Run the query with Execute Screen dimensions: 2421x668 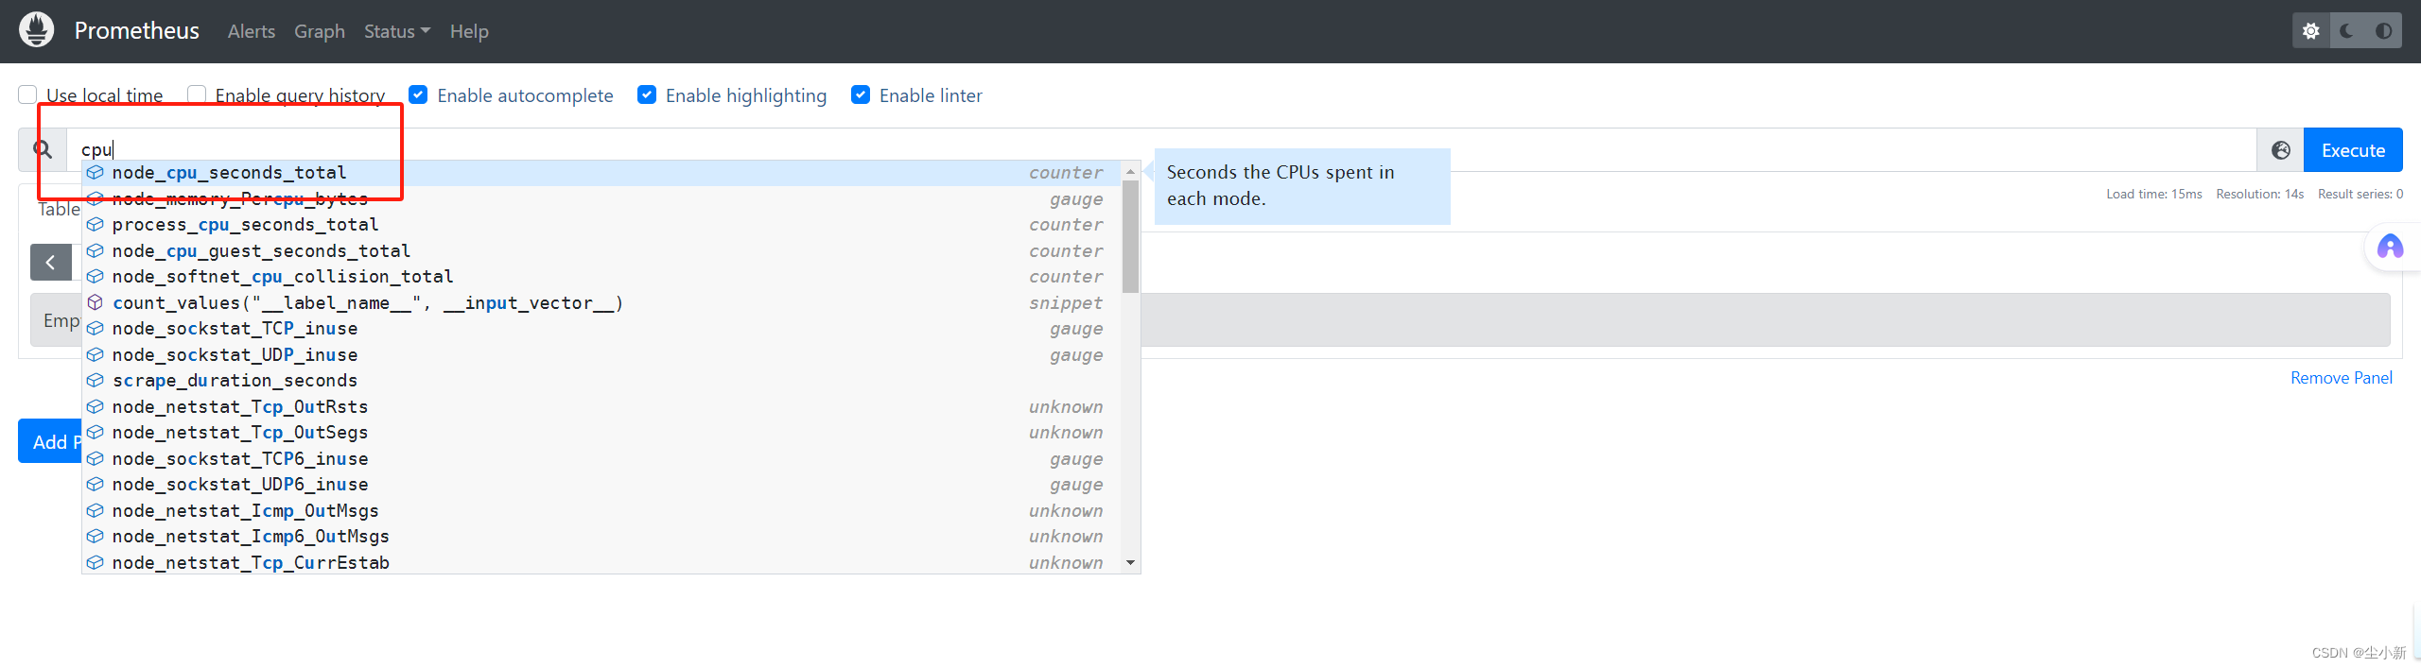[x=2353, y=150]
